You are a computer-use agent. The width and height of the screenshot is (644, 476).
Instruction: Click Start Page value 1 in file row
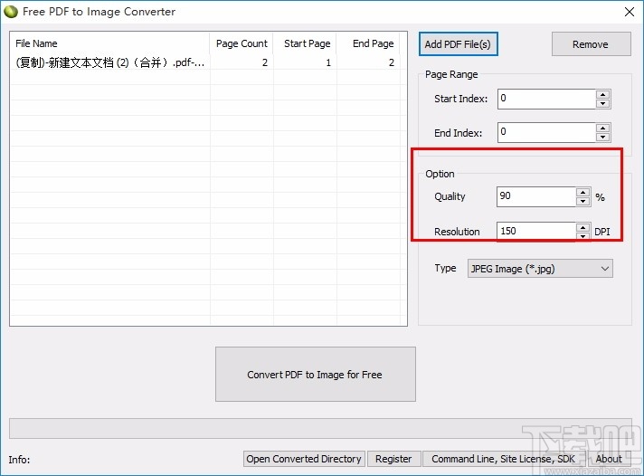click(x=328, y=62)
